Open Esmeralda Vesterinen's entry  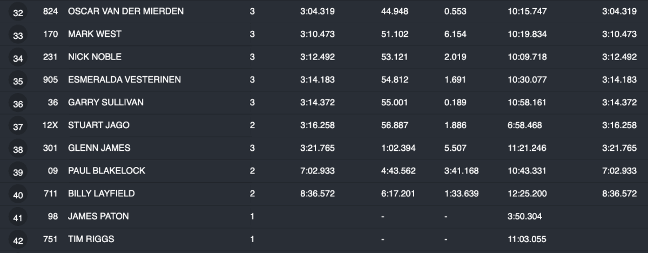[124, 79]
